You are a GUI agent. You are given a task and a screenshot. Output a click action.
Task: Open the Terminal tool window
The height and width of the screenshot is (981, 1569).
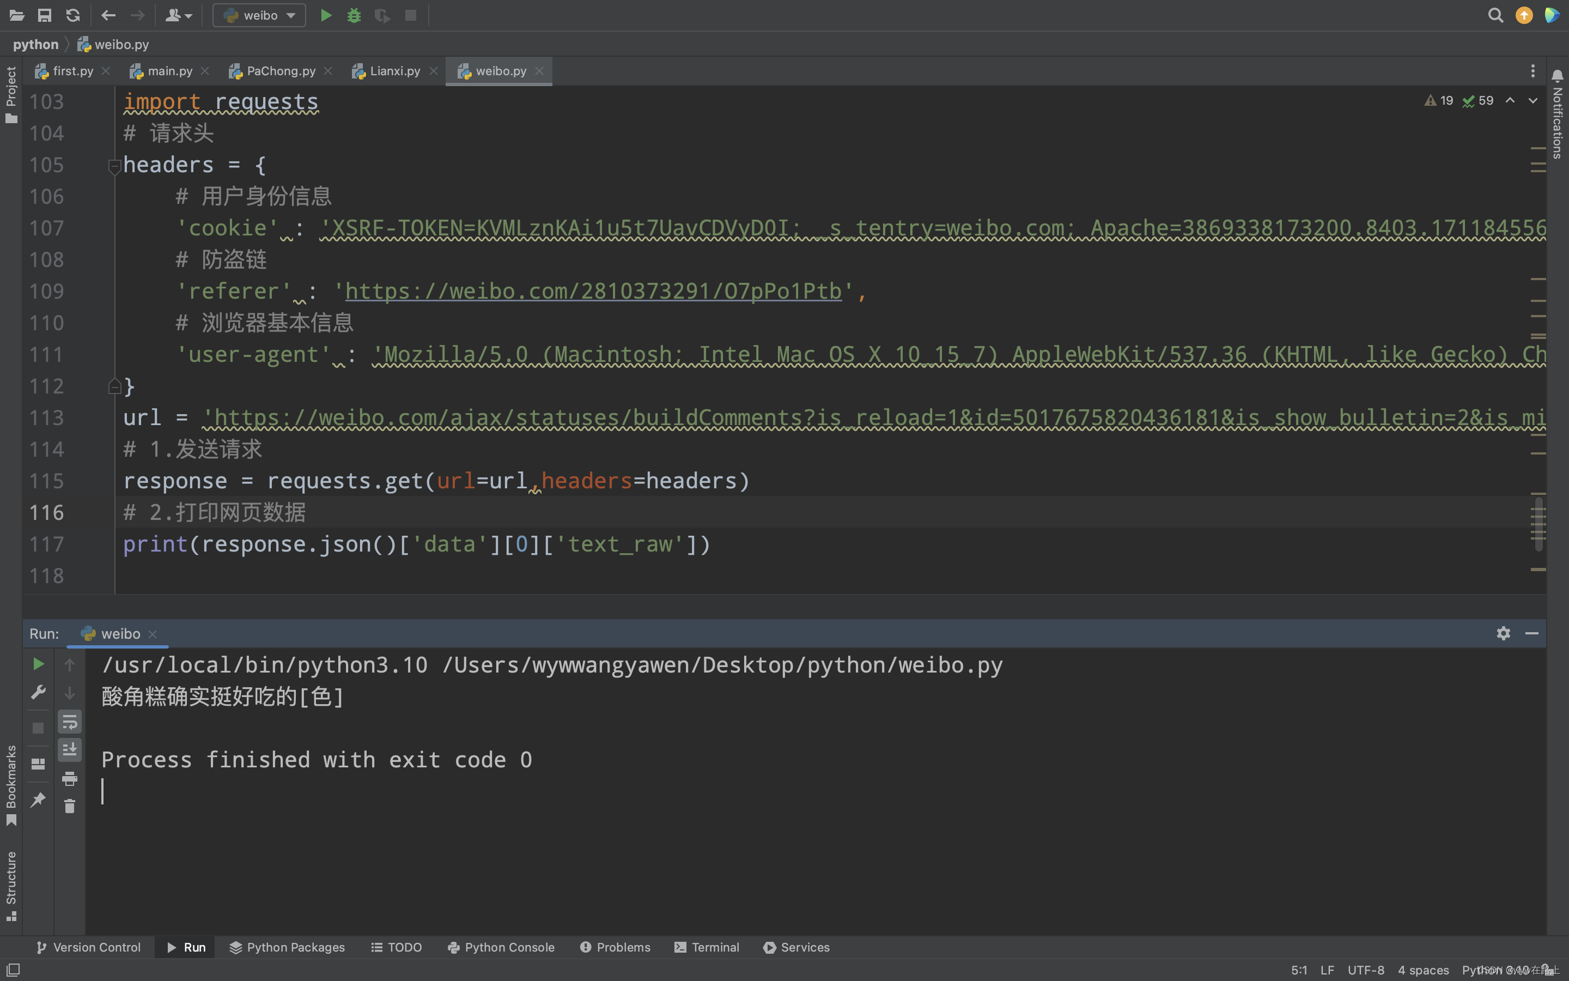(707, 947)
